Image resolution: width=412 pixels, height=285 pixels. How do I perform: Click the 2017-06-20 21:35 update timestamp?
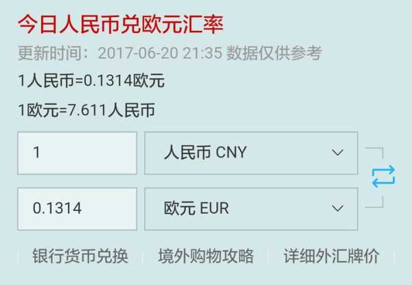pyautogui.click(x=160, y=53)
